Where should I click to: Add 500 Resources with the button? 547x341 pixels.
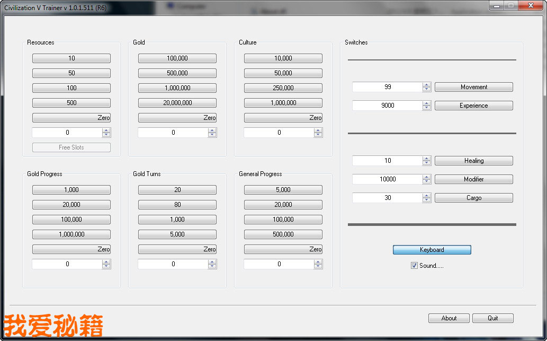coord(71,103)
